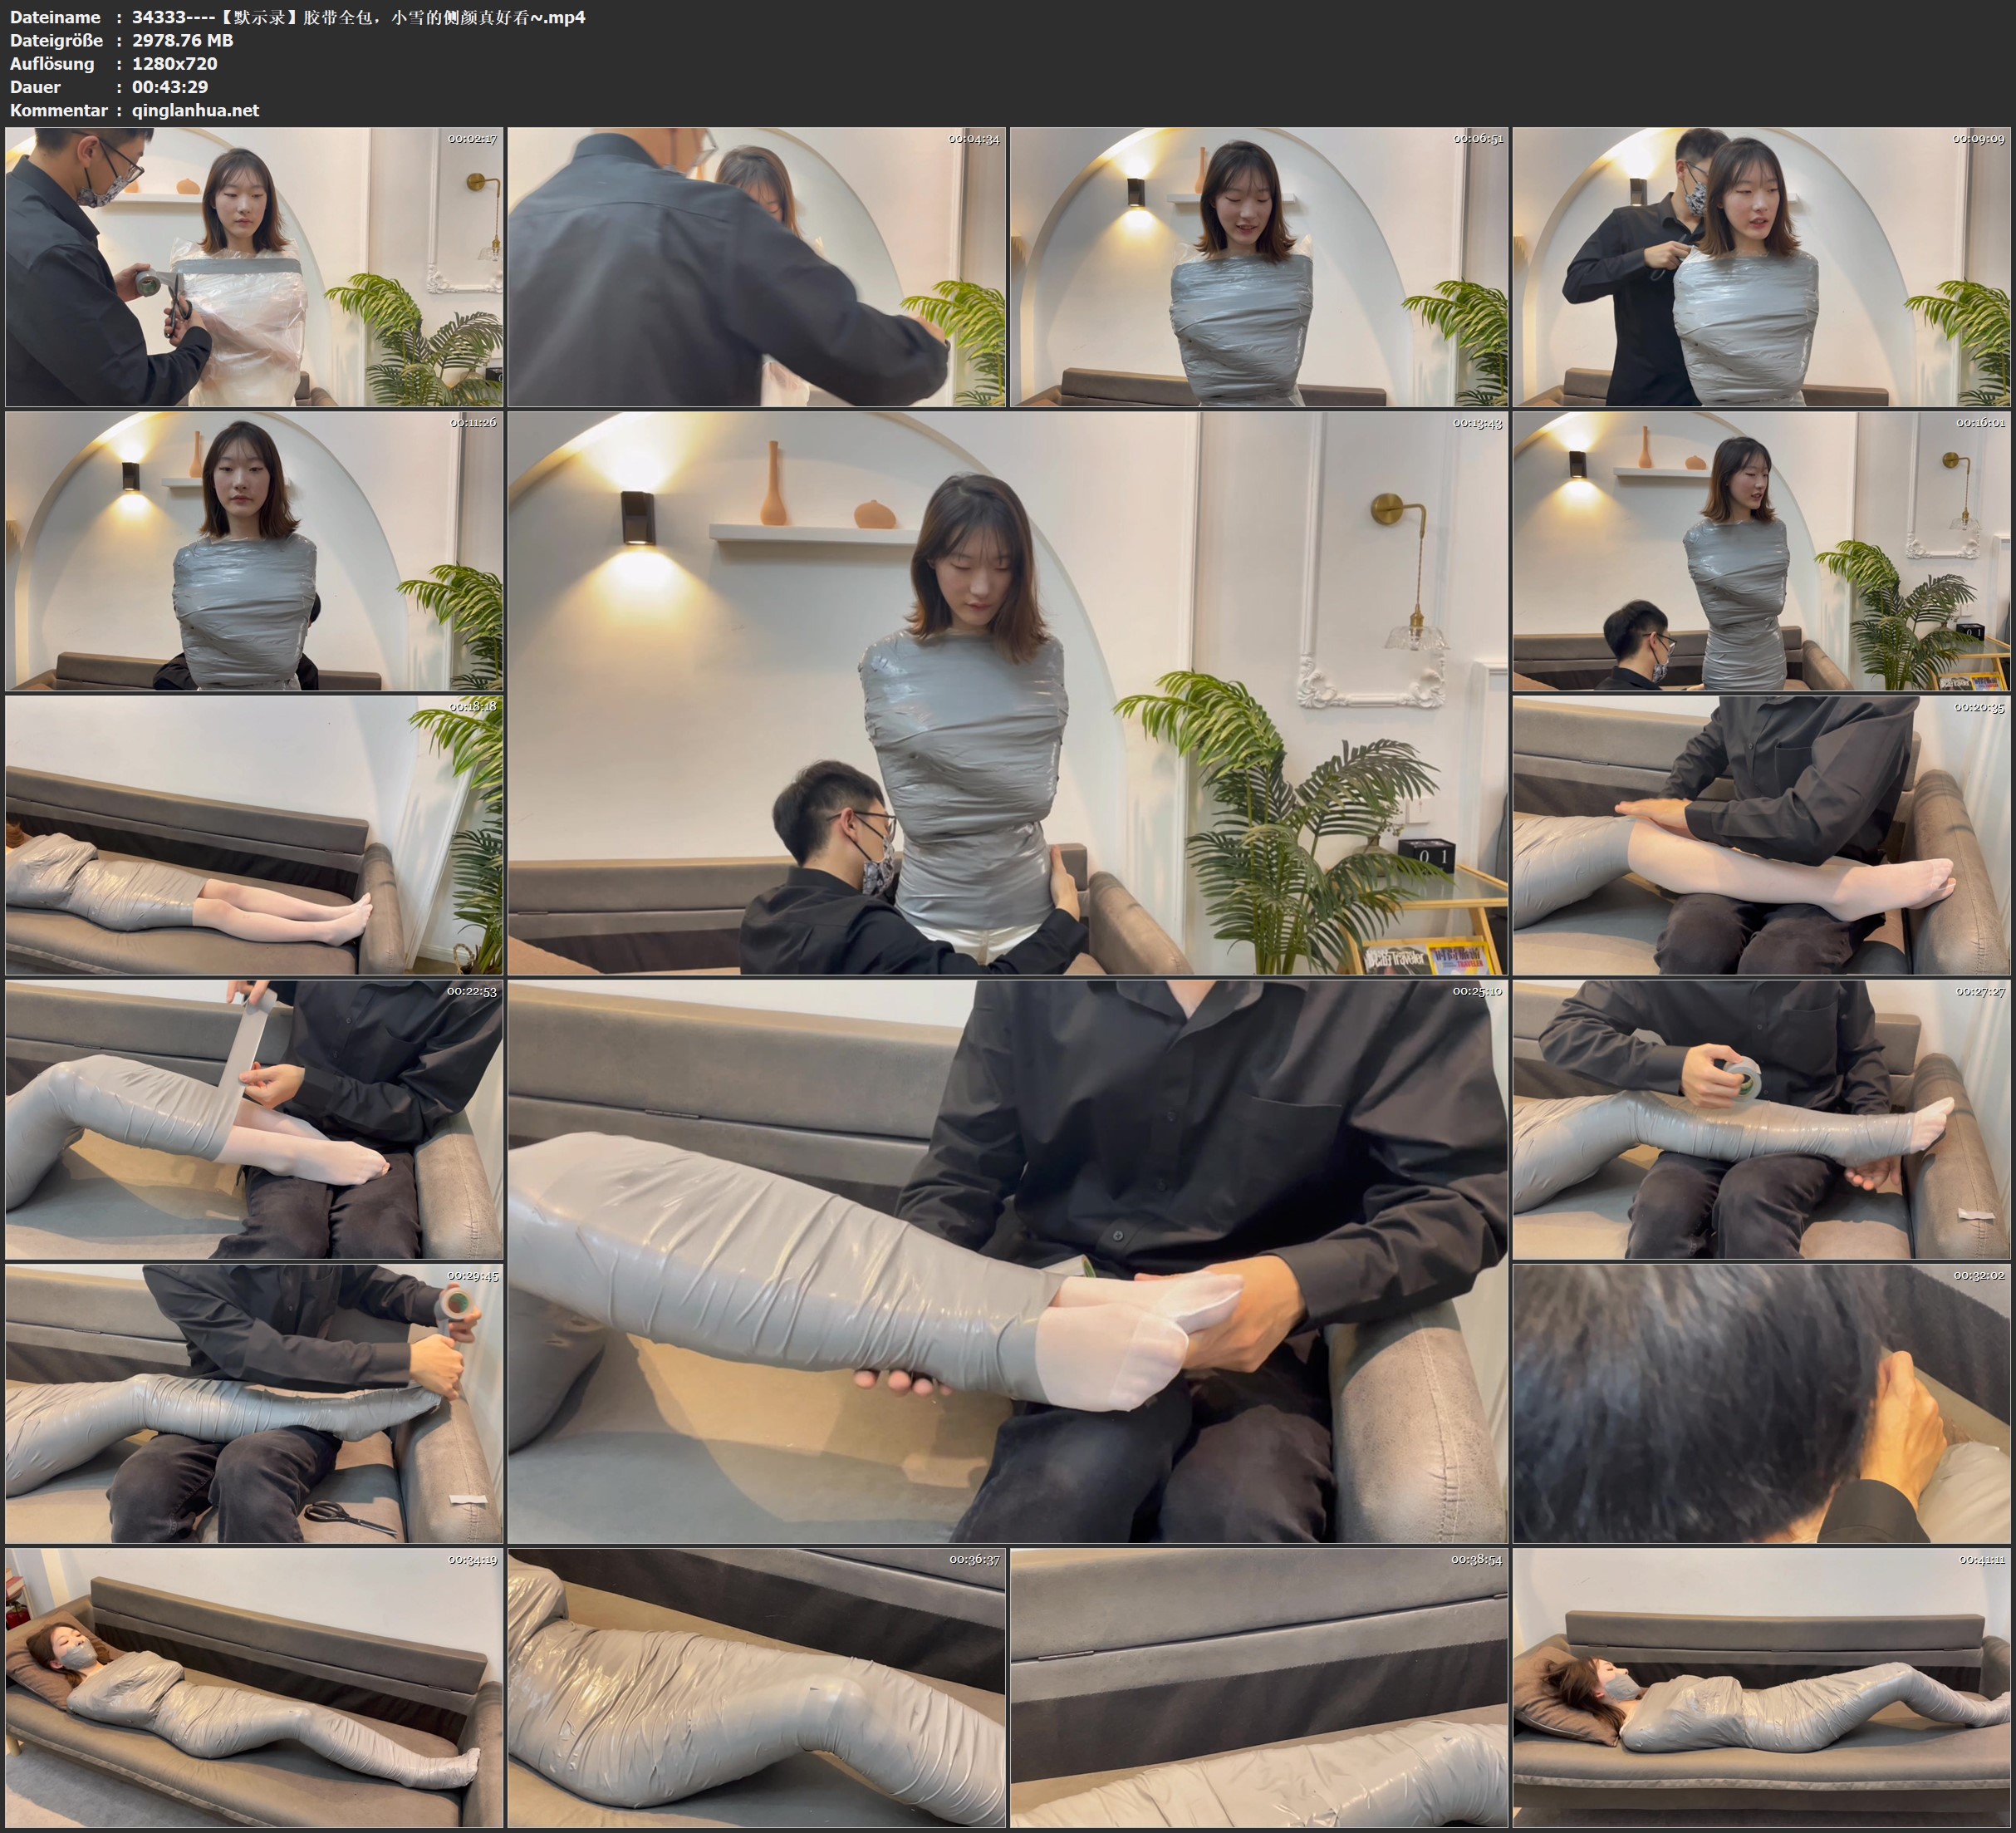Screen dimensions: 2016x1833
Task: Select the frame marked 00:27:27
Action: (x=1762, y=1118)
